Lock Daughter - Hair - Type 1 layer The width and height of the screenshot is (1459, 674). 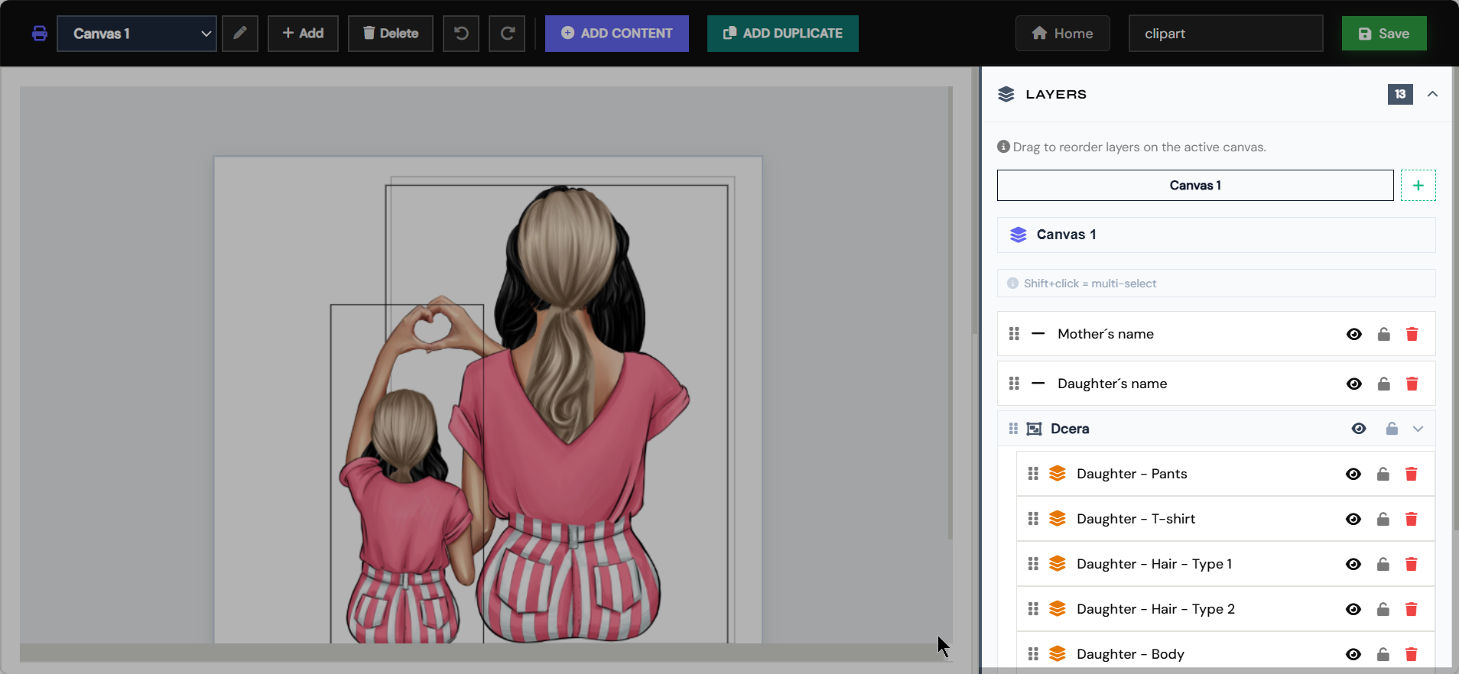tap(1383, 564)
